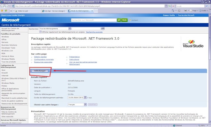Open the Recherche avancée link
Image resolution: width=211 pixels, height=127 pixels.
pyautogui.click(x=94, y=32)
